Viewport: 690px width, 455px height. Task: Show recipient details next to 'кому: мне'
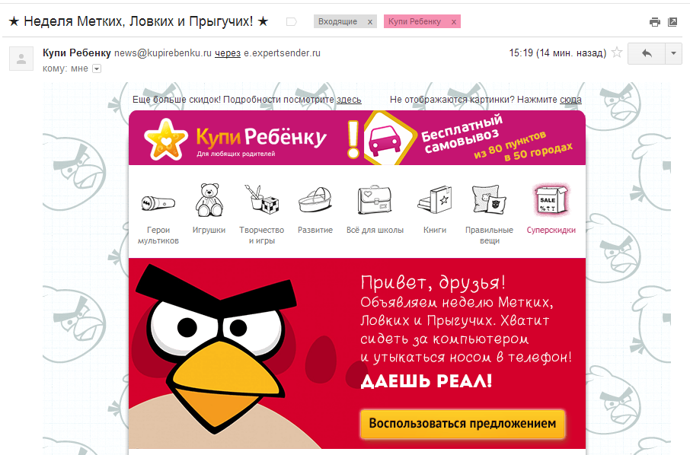coord(97,69)
